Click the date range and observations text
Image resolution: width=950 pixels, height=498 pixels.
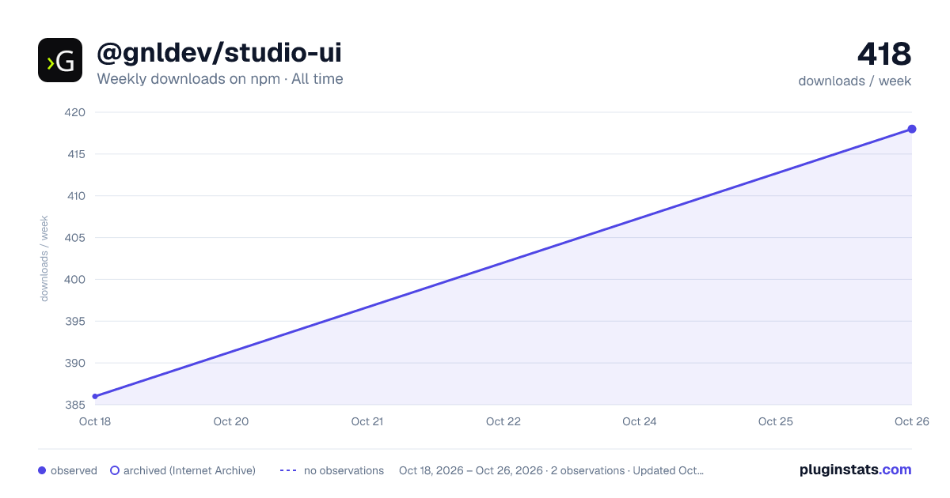click(x=551, y=470)
